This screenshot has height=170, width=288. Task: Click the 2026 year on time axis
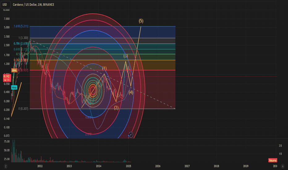[x=158, y=166]
